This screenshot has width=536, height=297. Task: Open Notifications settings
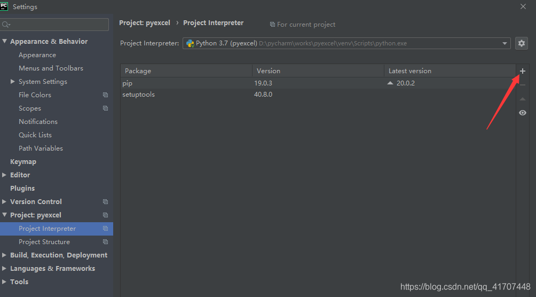pyautogui.click(x=38, y=121)
